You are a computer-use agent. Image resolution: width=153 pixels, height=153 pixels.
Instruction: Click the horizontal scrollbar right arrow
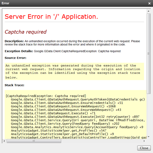(144, 141)
